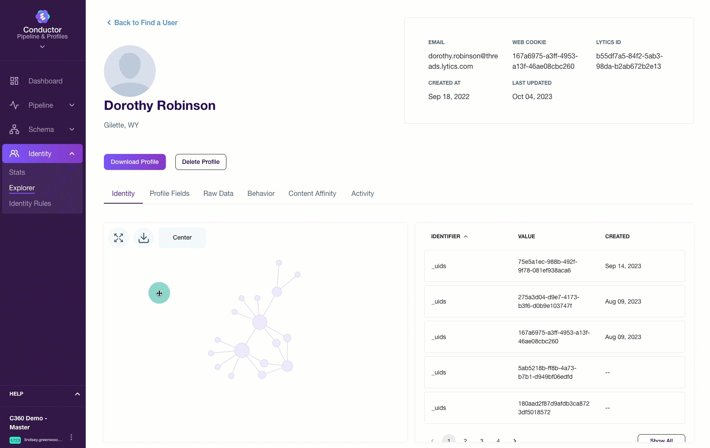
Task: Open the Conductor product switcher dropdown
Action: point(42,47)
